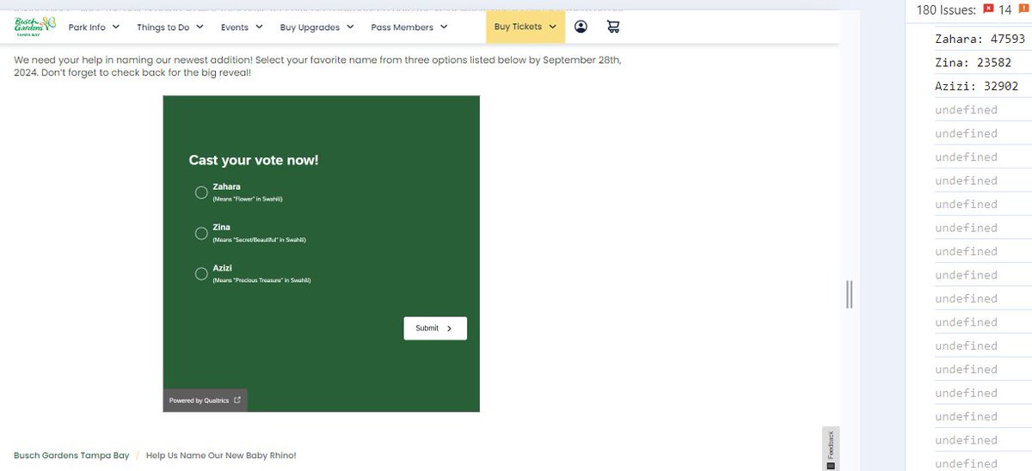Expand the Pass Members menu
The height and width of the screenshot is (471, 1032).
tap(409, 27)
